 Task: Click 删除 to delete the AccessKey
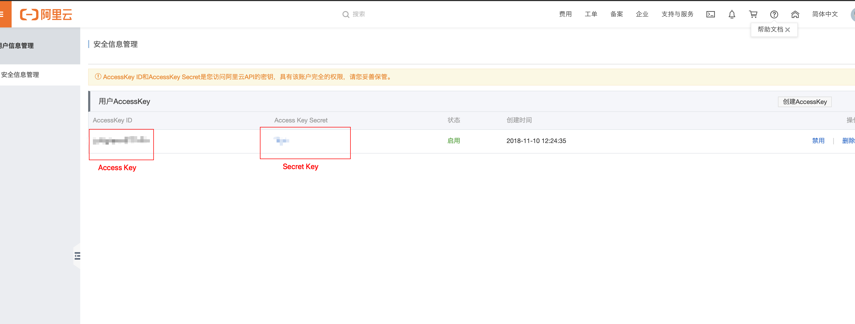[x=848, y=140]
